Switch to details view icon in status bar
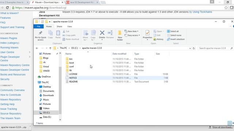This screenshot has width=234, height=131. [230, 123]
